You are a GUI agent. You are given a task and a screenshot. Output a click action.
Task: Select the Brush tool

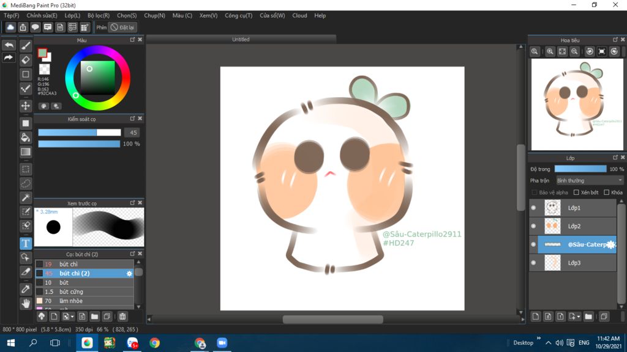pos(26,46)
